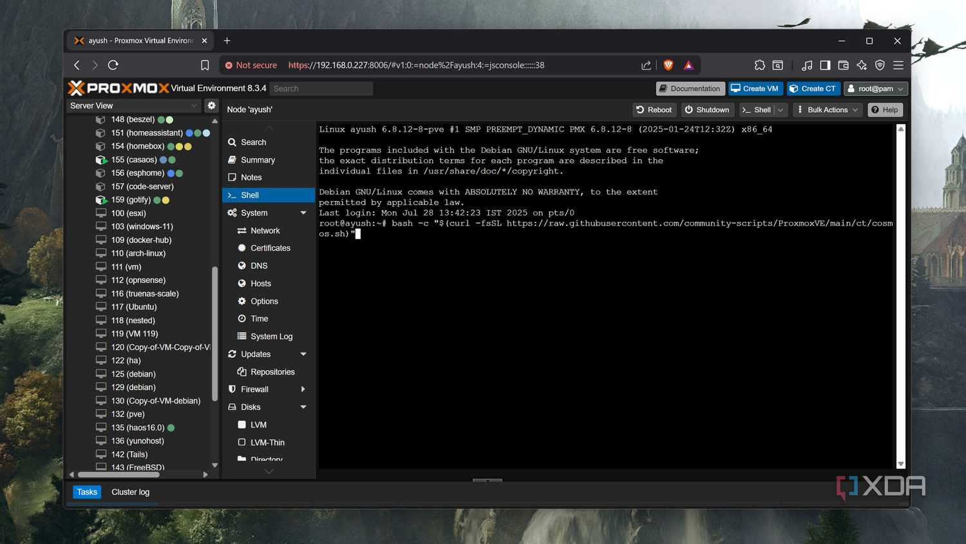Open the Shell button dropdown arrow
Screen dimensions: 966x544
click(x=781, y=110)
